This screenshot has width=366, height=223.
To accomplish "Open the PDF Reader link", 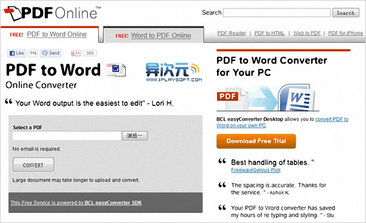I will pos(232,33).
